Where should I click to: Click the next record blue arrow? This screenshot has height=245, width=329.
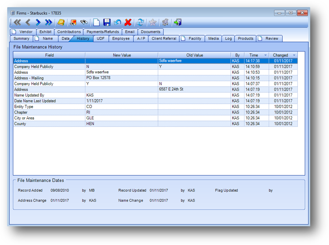38,23
